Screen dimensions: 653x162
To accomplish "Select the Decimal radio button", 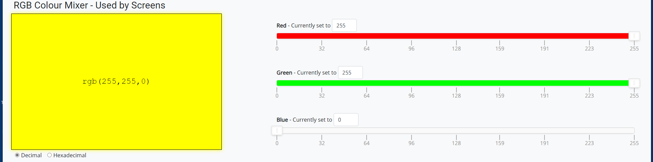I will coord(17,155).
